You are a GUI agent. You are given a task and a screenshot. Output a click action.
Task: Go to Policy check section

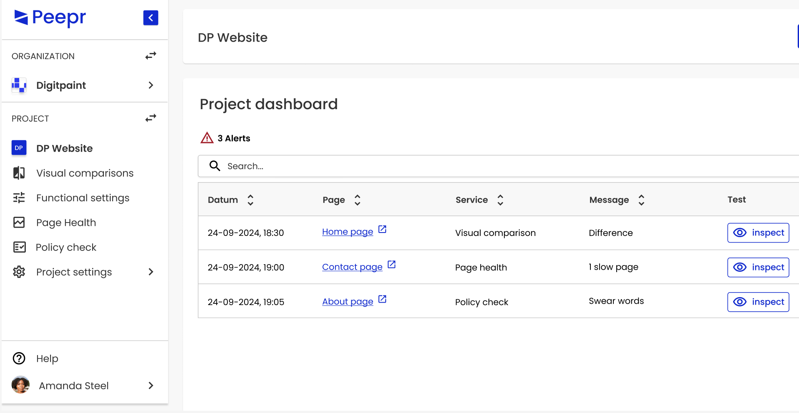[x=66, y=248]
